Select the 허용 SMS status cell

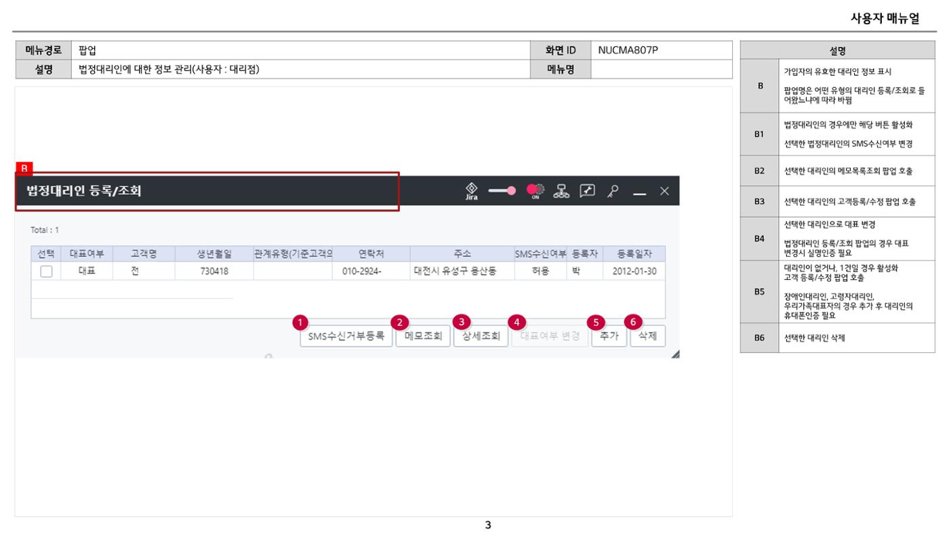pyautogui.click(x=540, y=271)
